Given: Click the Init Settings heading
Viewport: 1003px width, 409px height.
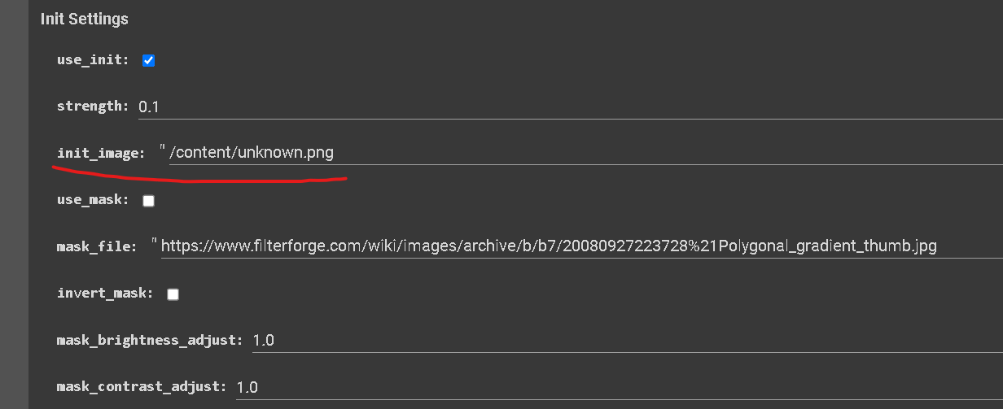Looking at the screenshot, I should pos(85,19).
